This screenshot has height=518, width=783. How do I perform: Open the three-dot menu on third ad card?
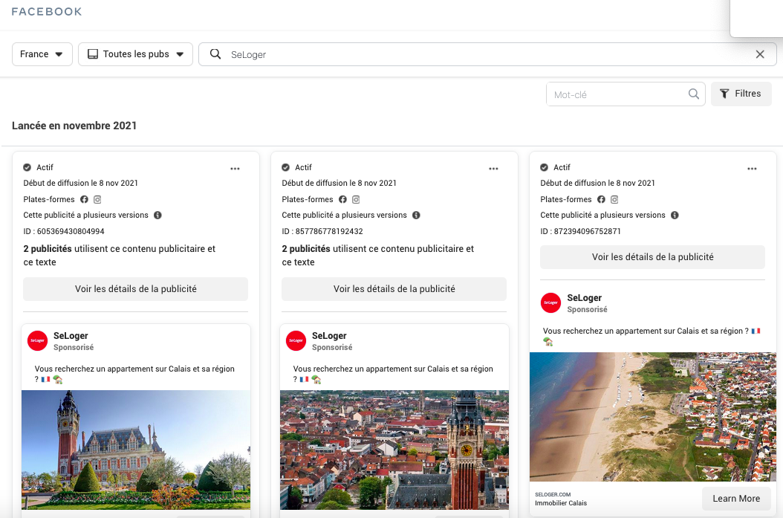click(752, 169)
